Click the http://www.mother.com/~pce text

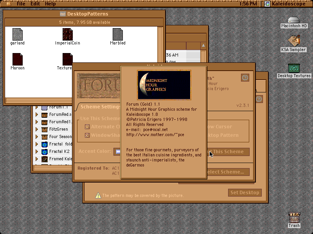155,135
